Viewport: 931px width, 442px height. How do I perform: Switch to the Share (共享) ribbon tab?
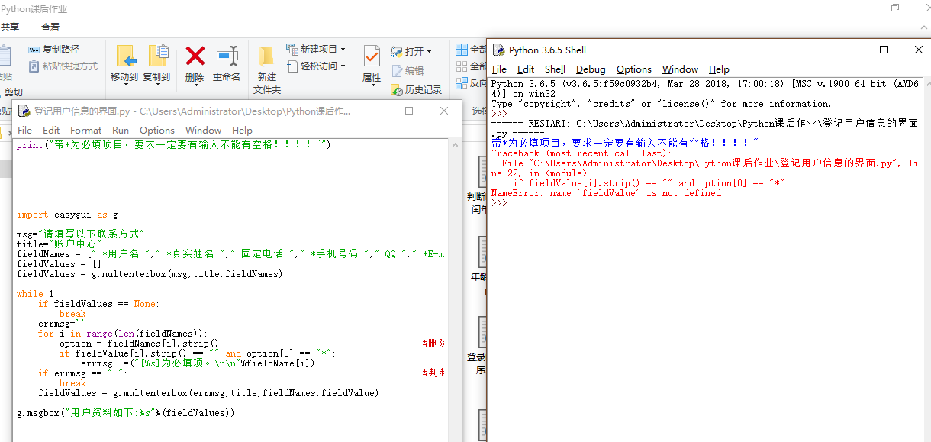(x=10, y=27)
